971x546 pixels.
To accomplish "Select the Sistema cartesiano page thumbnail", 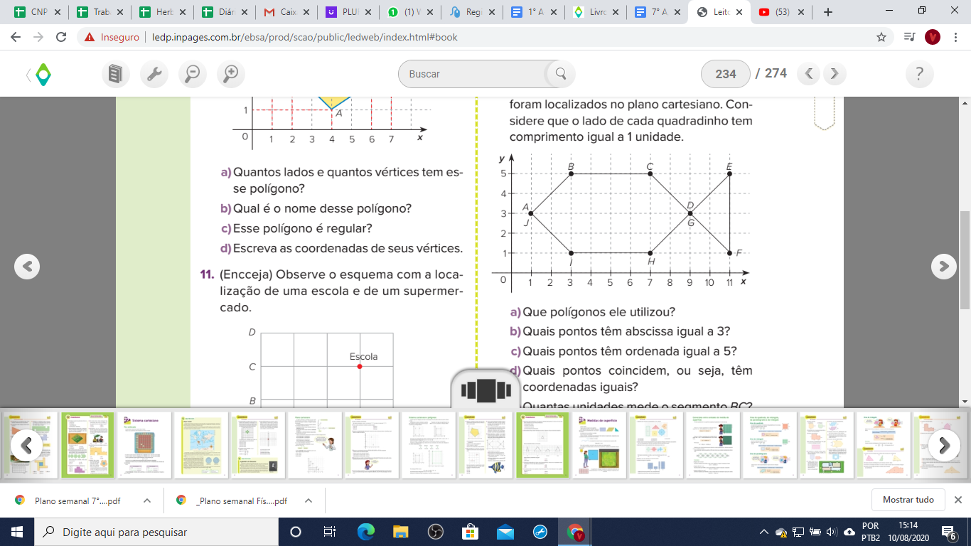I will pyautogui.click(x=145, y=445).
